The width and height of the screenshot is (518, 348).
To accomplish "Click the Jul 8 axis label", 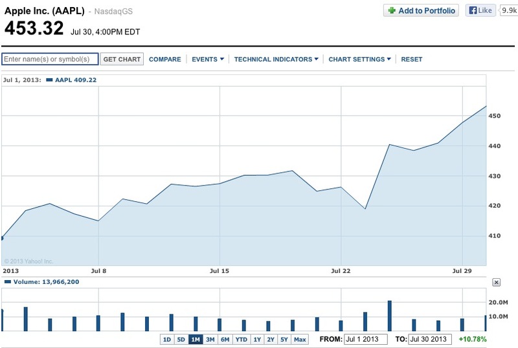I will pos(98,271).
